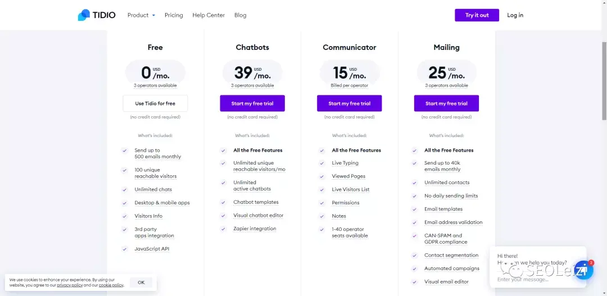The height and width of the screenshot is (296, 607).
Task: Click checkmark icon beside Zapier integration
Action: (x=223, y=229)
